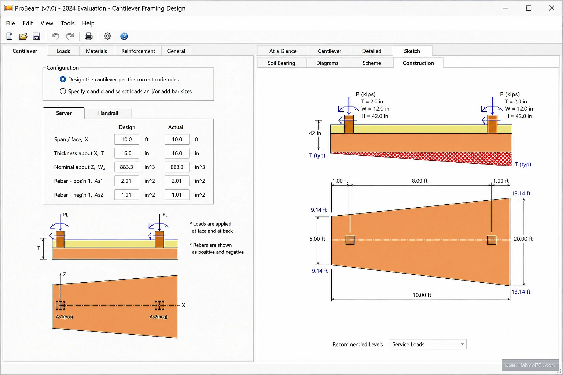Click the ProBeam app icon in title bar
The width and height of the screenshot is (563, 375).
coord(8,8)
